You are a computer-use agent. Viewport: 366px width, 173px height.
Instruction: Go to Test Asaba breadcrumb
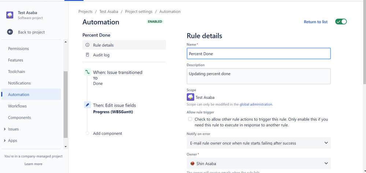(x=109, y=11)
